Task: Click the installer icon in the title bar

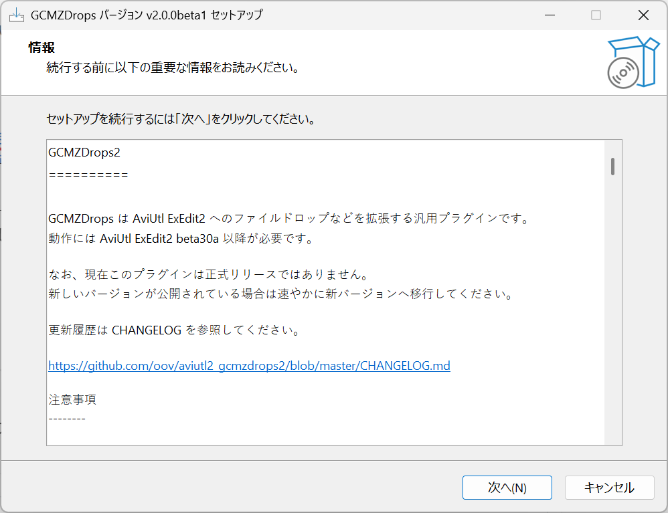Action: (16, 15)
